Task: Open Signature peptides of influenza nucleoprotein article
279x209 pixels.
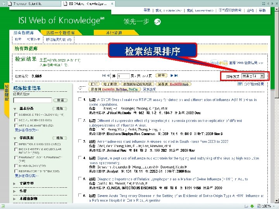Action: (174, 161)
